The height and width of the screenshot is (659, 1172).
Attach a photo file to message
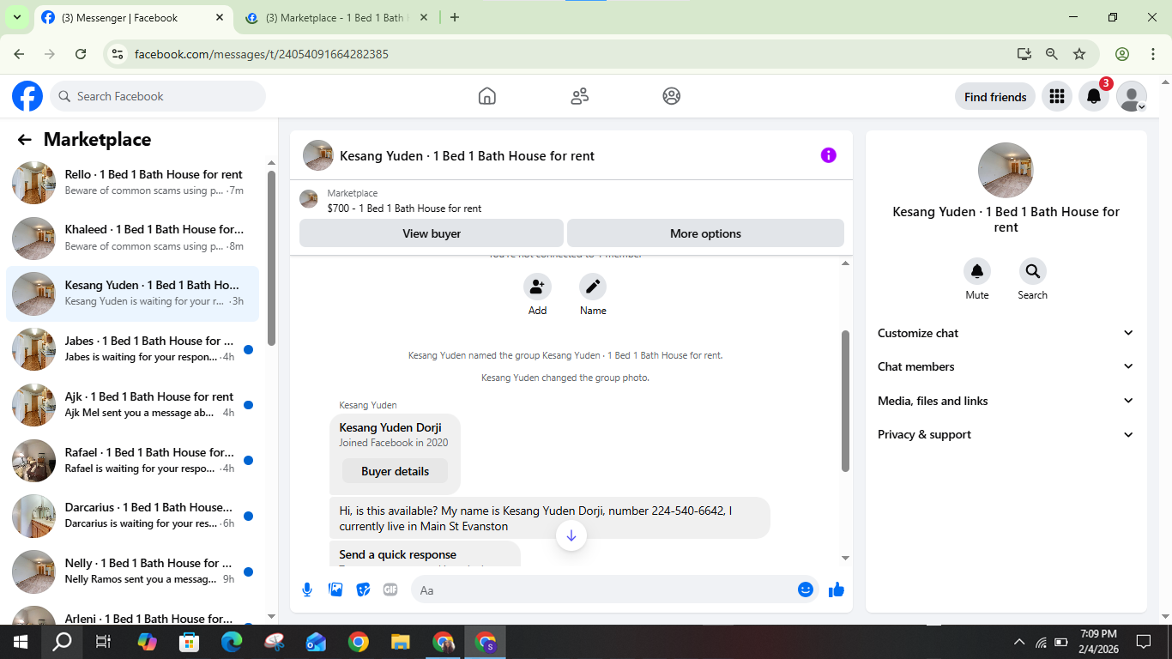click(335, 589)
